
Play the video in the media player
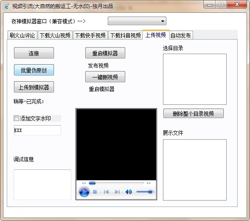pos(84,192)
